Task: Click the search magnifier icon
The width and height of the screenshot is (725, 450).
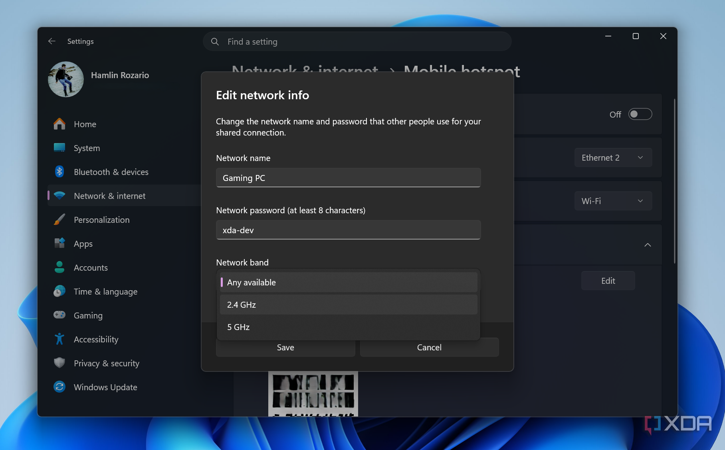Action: point(215,41)
